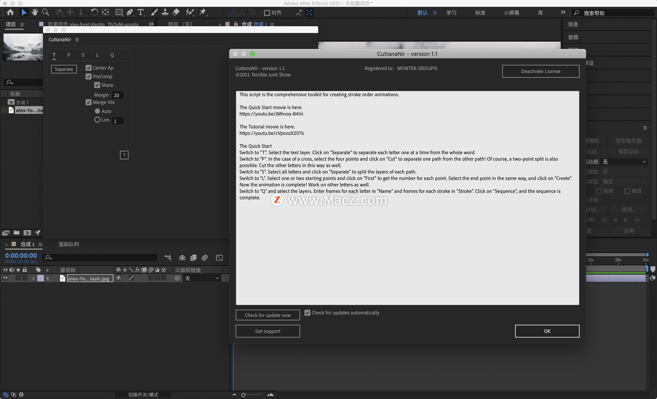Switch to the P tab in CuttanaNir

coord(68,55)
